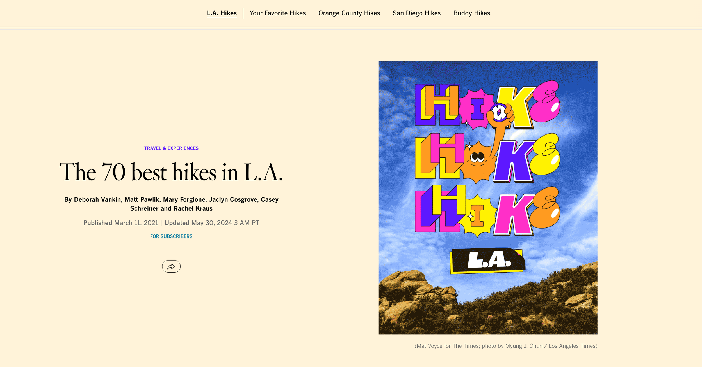This screenshot has height=367, width=702.
Task: Click author name Matt Pawlik
Action: point(142,199)
